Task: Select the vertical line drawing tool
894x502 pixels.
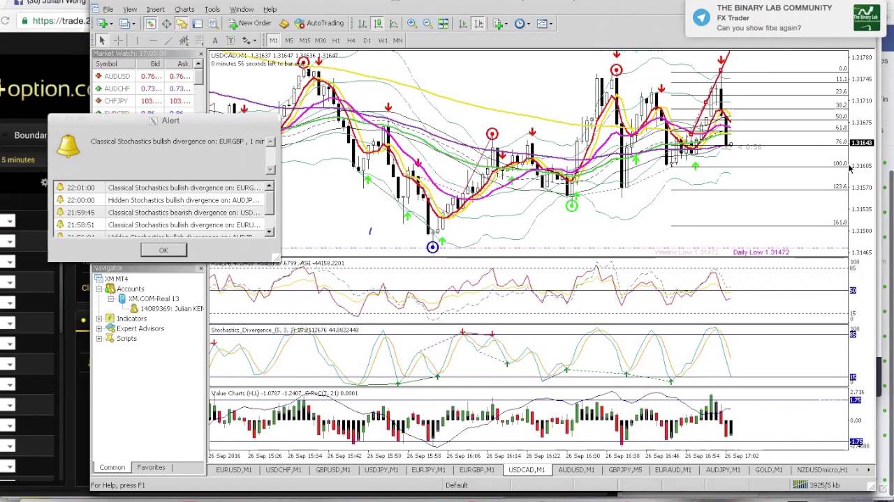Action: coord(137,40)
